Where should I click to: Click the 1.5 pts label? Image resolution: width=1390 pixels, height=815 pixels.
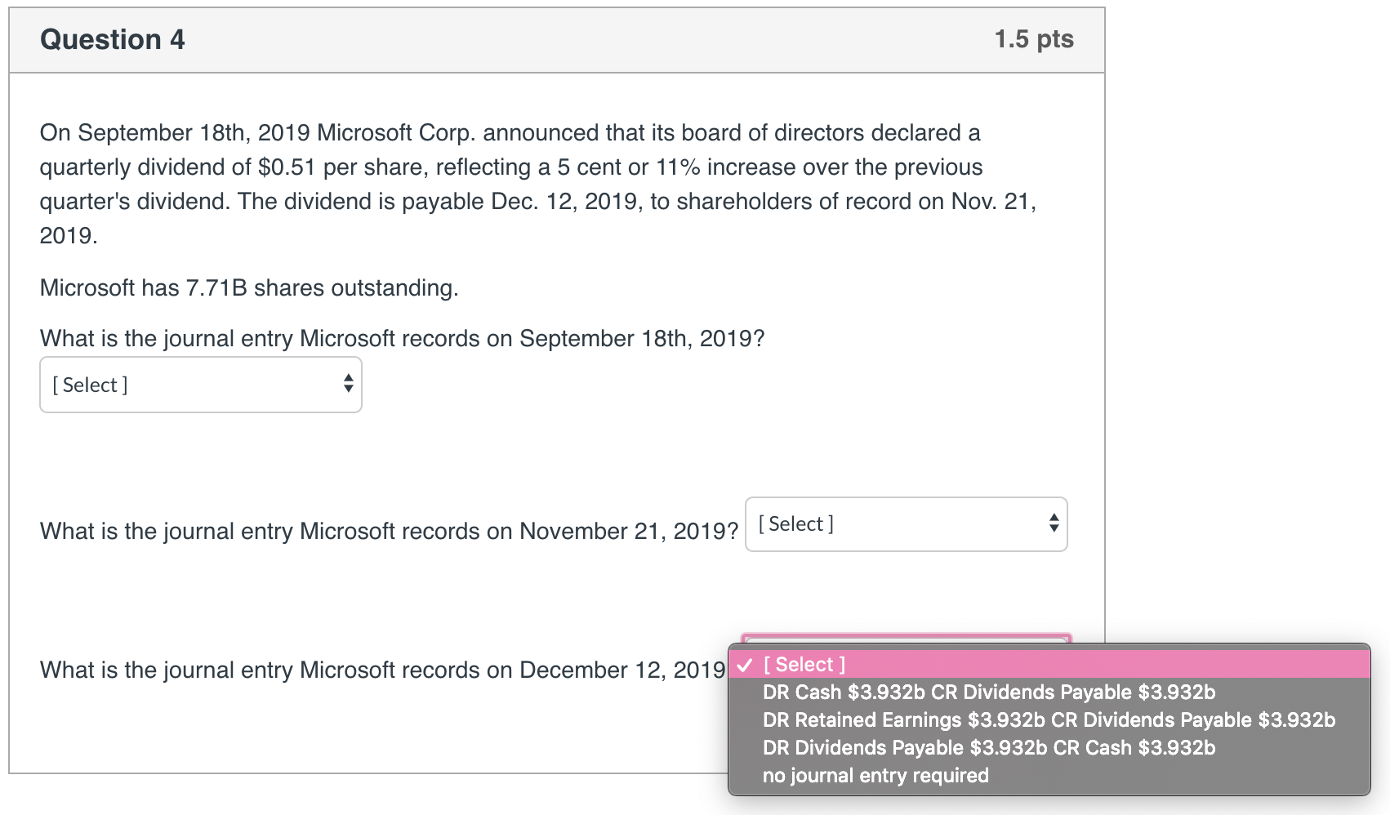[1033, 38]
